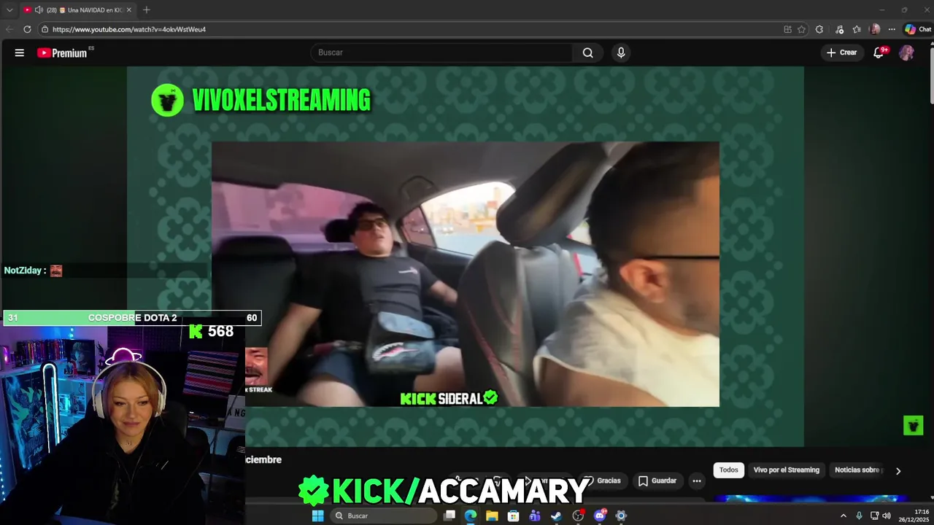The height and width of the screenshot is (525, 934).
Task: Add this page to favorites star
Action: tap(801, 29)
